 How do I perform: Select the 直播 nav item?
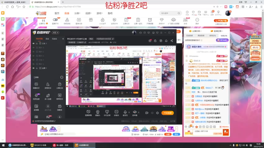click(67, 13)
